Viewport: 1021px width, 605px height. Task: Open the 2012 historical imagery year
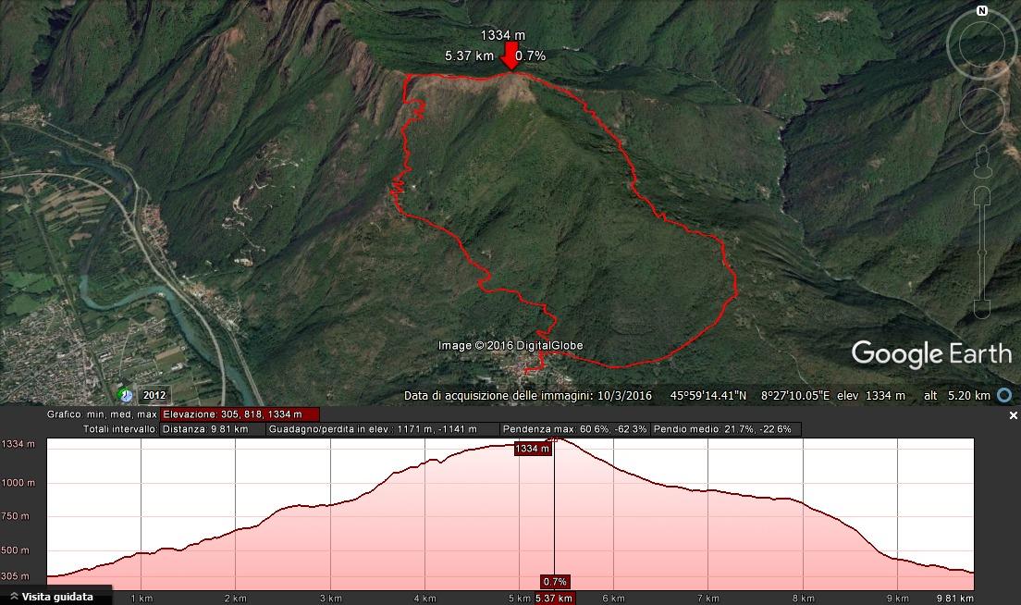(x=154, y=395)
